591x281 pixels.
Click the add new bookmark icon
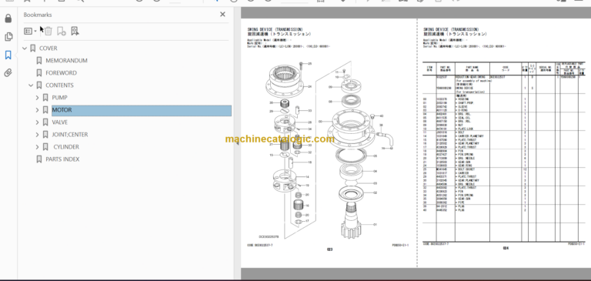click(x=61, y=31)
